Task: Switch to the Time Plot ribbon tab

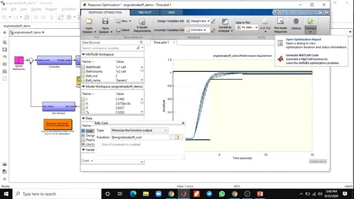Action: (x=145, y=12)
